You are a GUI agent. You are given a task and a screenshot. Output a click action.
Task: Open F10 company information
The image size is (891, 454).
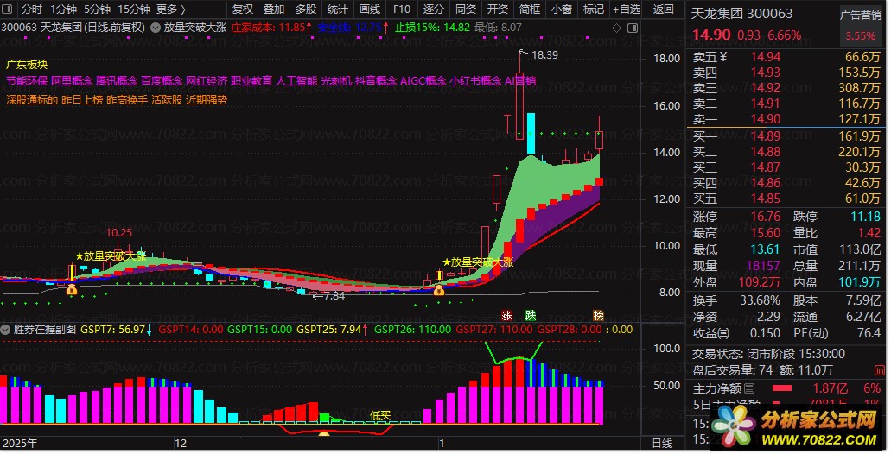401,9
